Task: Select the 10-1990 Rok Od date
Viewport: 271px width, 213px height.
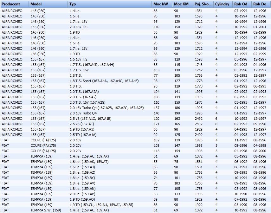Action: pyautogui.click(x=241, y=194)
